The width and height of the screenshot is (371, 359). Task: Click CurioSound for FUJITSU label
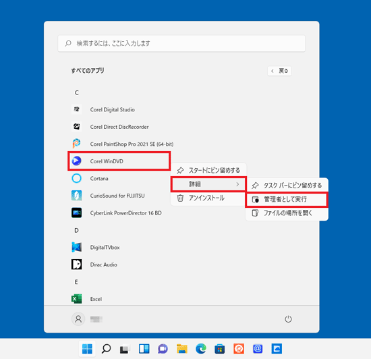click(x=117, y=196)
